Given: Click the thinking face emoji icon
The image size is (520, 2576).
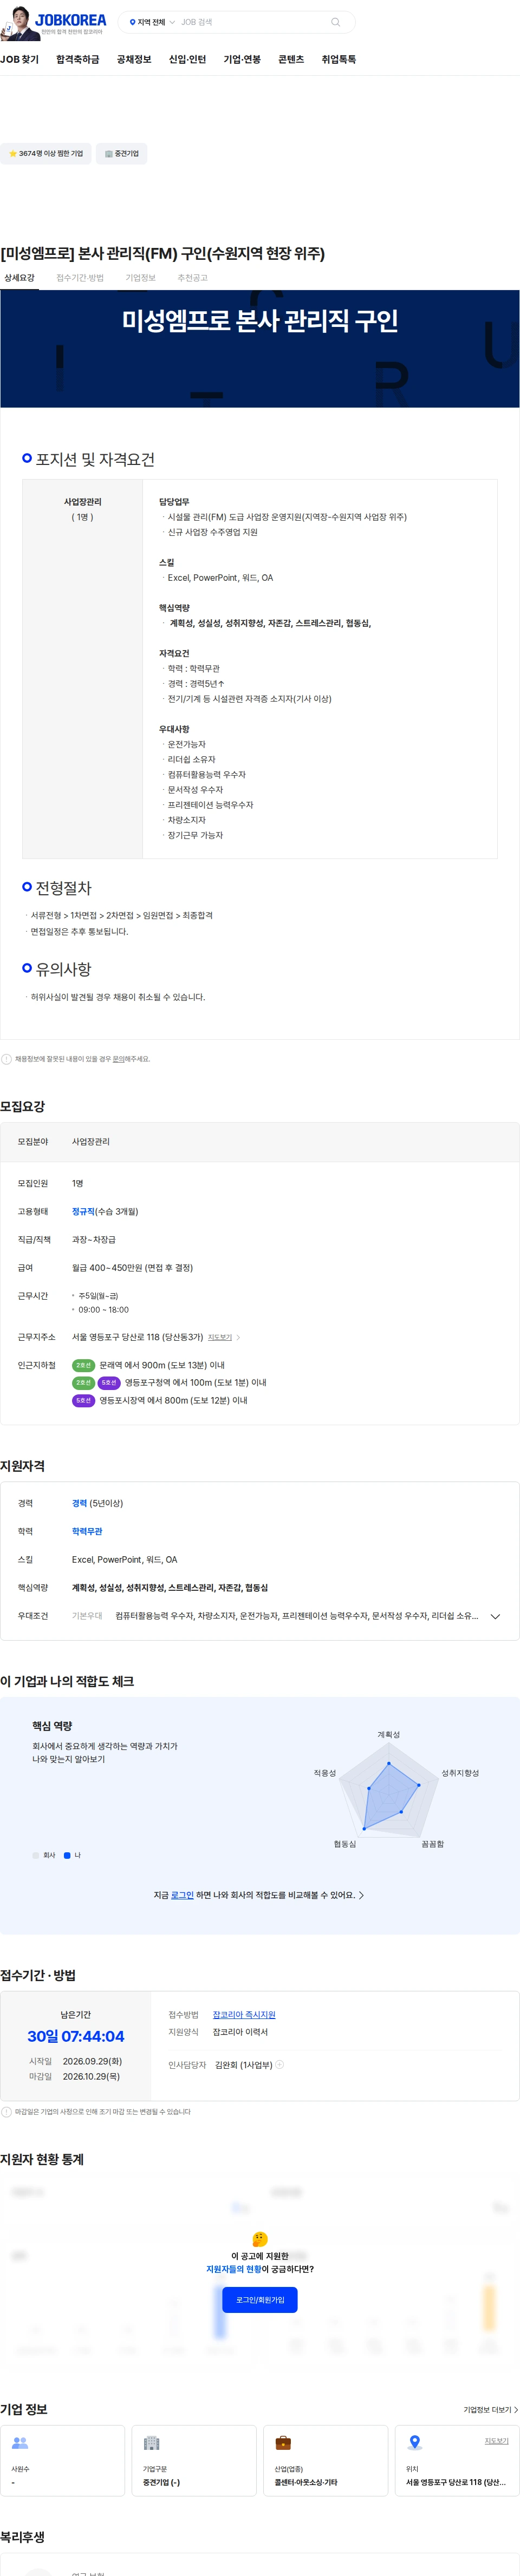Looking at the screenshot, I should (260, 2238).
